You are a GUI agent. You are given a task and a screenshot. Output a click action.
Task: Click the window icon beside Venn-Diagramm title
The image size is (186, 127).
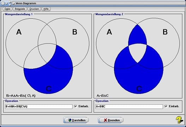point(13,3)
